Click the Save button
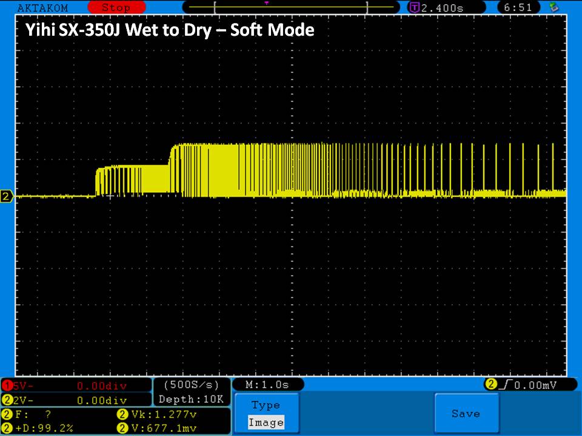 click(x=466, y=414)
